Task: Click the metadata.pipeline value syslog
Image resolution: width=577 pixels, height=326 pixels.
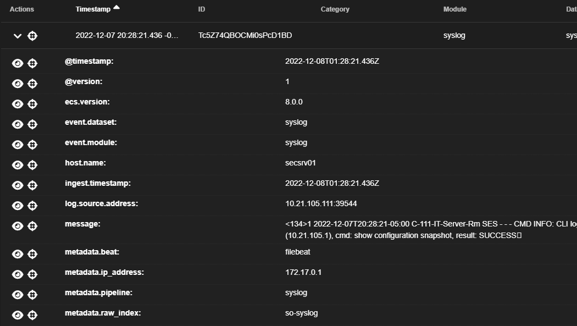Action: 296,292
